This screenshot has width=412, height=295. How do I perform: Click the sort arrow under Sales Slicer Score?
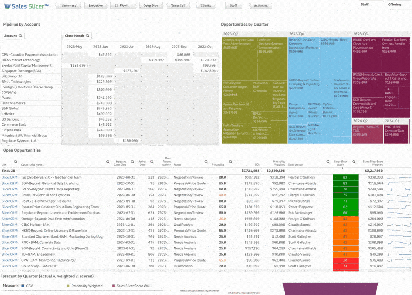click(x=342, y=168)
